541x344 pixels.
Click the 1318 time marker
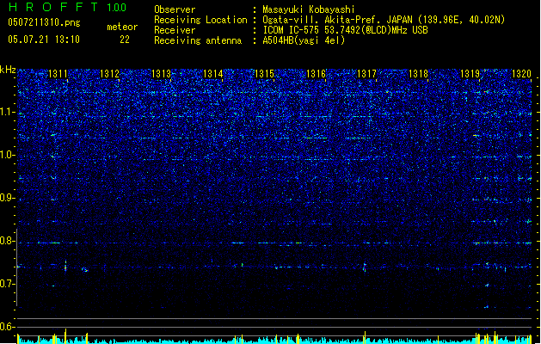418,74
